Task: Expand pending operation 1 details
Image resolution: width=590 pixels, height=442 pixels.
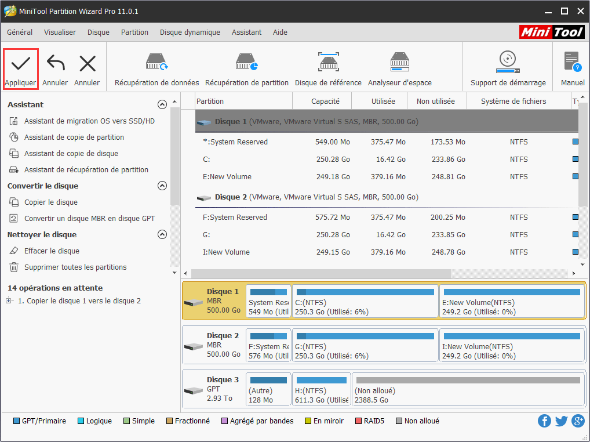Action: tap(9, 301)
